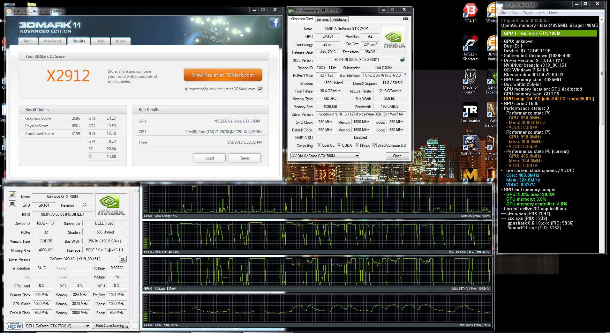Click the 3DMark 11 title bar icon
Screen dimensions: 610x333
point(9,11)
